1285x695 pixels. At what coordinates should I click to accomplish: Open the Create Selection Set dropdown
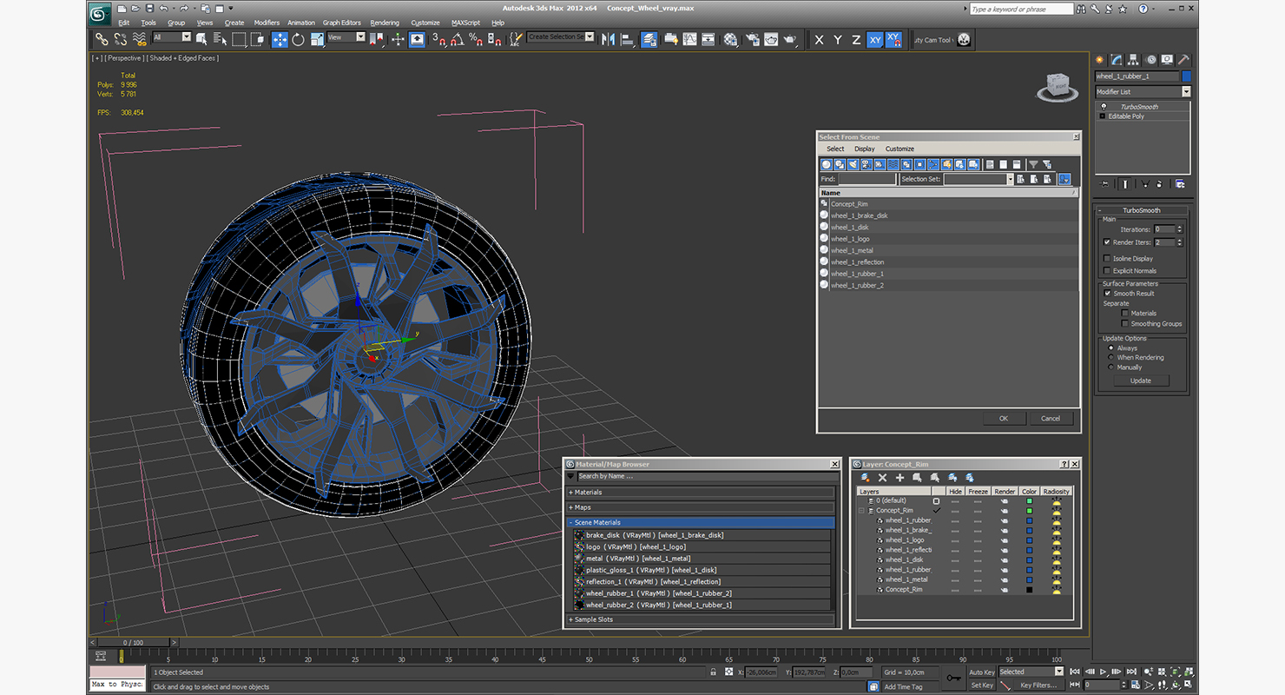click(560, 37)
